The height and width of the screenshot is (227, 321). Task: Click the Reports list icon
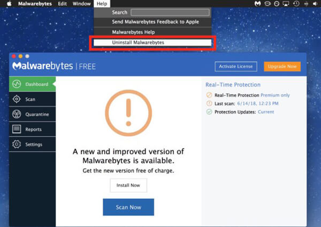[17, 129]
